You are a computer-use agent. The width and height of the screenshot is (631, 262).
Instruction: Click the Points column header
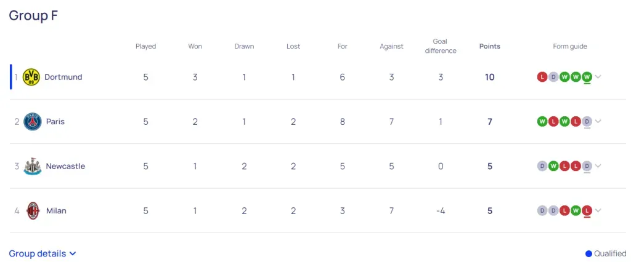point(490,46)
